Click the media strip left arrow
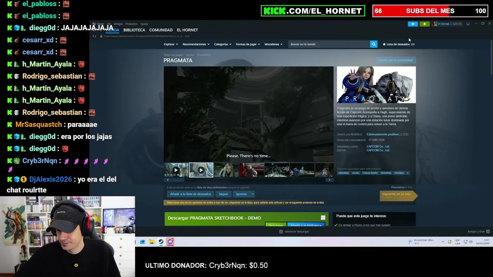493x277 pixels. (x=168, y=180)
